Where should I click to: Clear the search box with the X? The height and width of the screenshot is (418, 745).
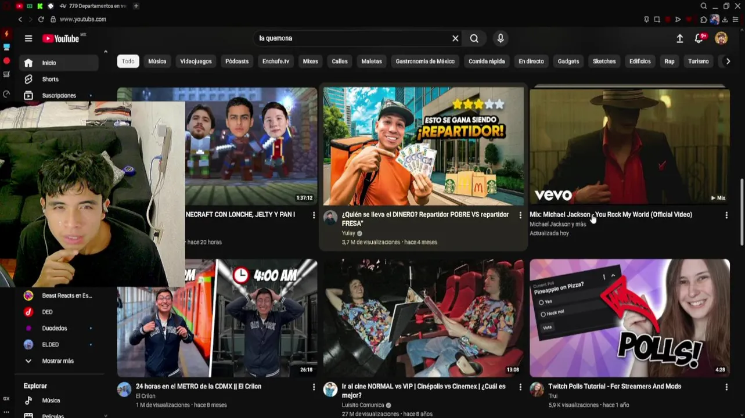(455, 38)
